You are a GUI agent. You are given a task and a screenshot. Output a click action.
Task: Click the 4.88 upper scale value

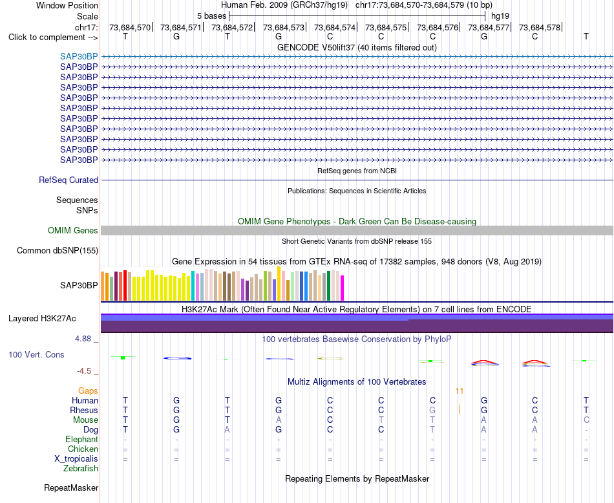83,339
